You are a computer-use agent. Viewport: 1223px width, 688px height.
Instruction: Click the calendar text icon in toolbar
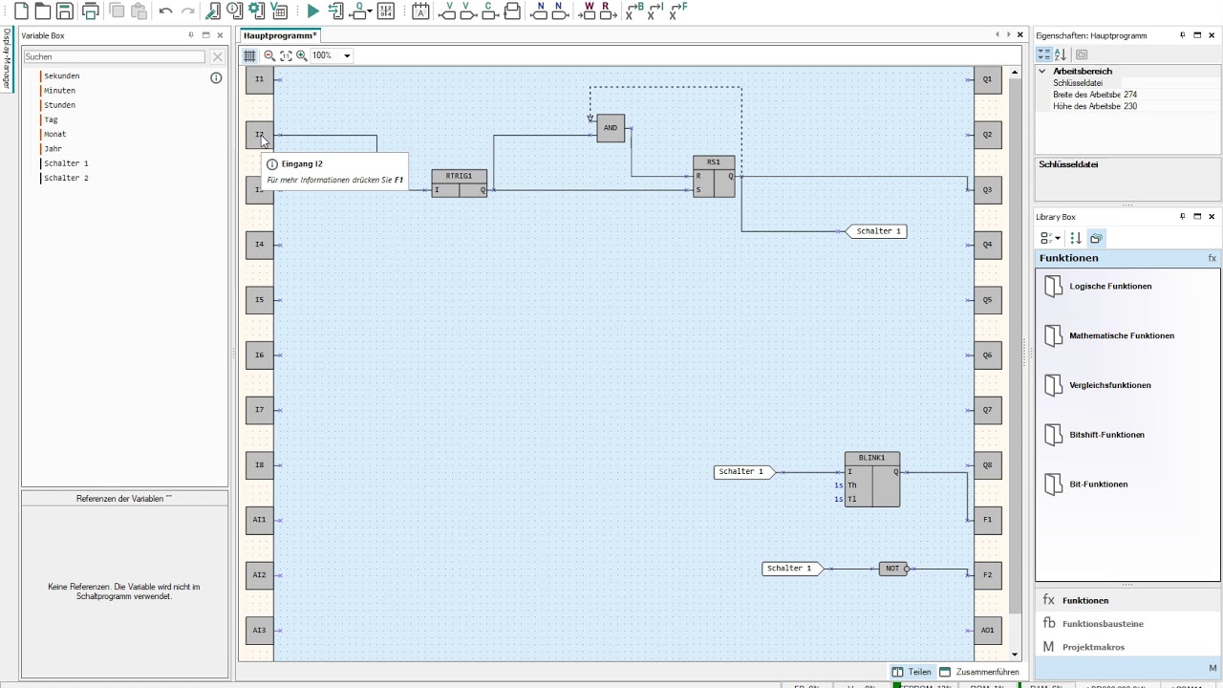pos(420,11)
